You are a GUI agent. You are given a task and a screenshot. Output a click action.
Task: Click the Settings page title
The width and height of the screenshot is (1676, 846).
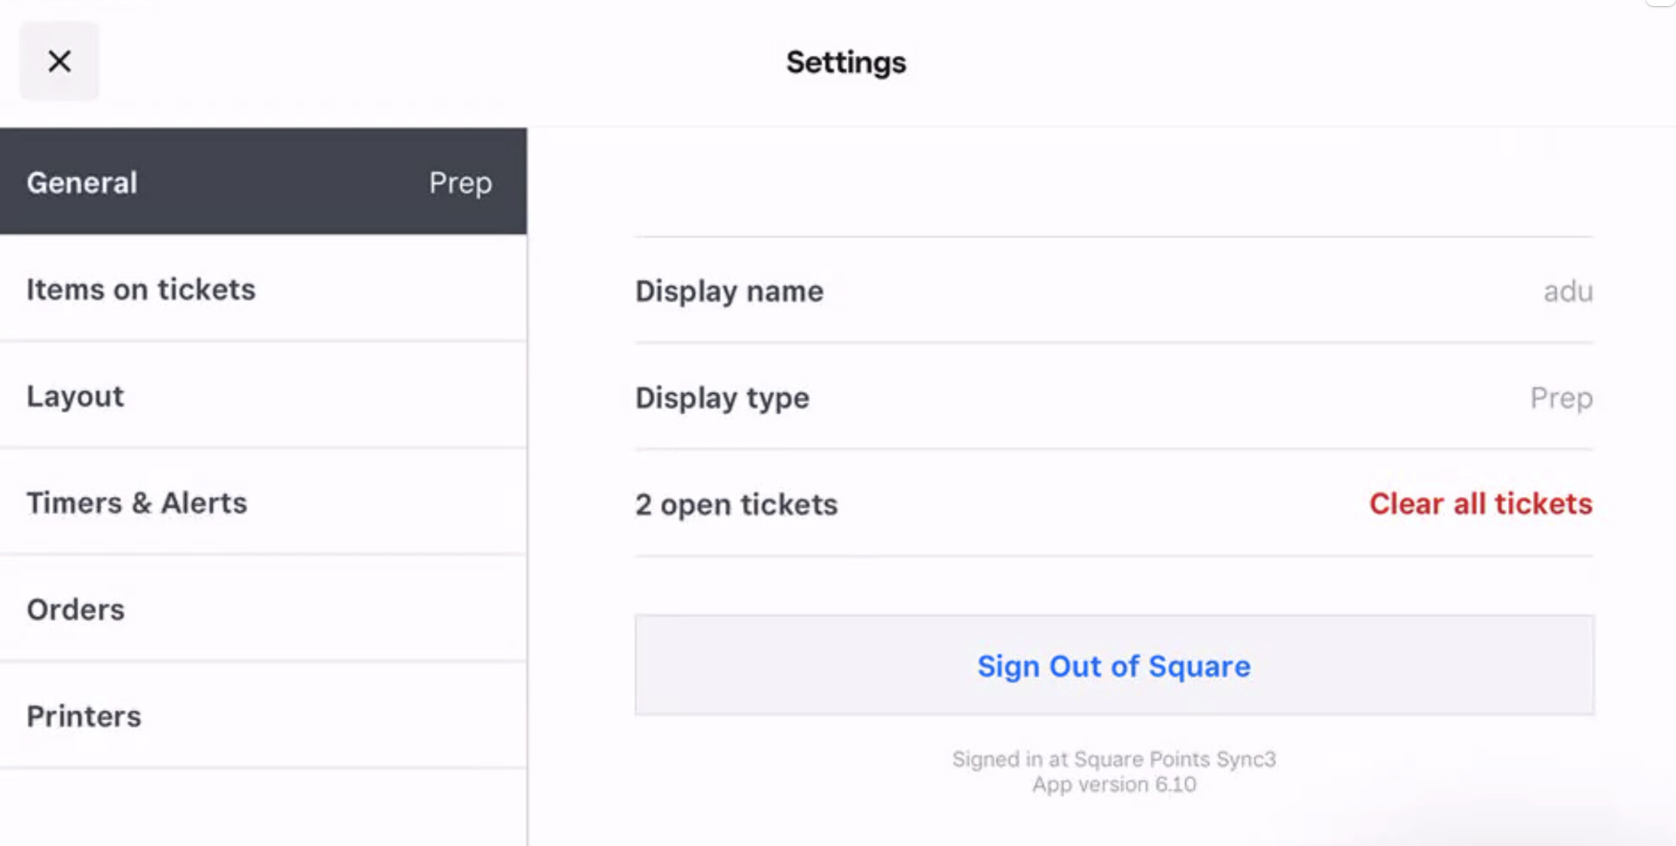tap(846, 62)
